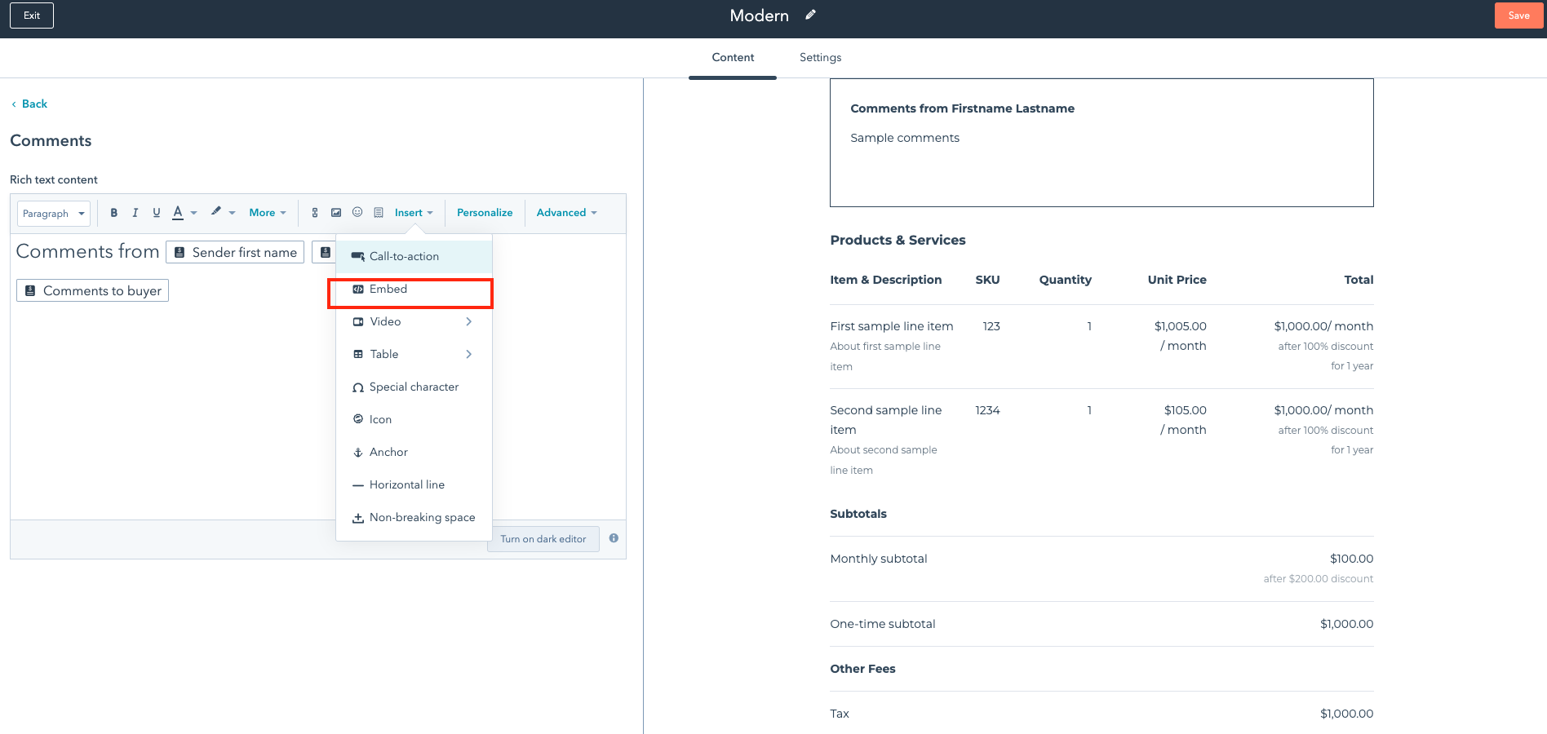
Task: Toggle bold formatting in the rich text editor
Action: point(113,213)
